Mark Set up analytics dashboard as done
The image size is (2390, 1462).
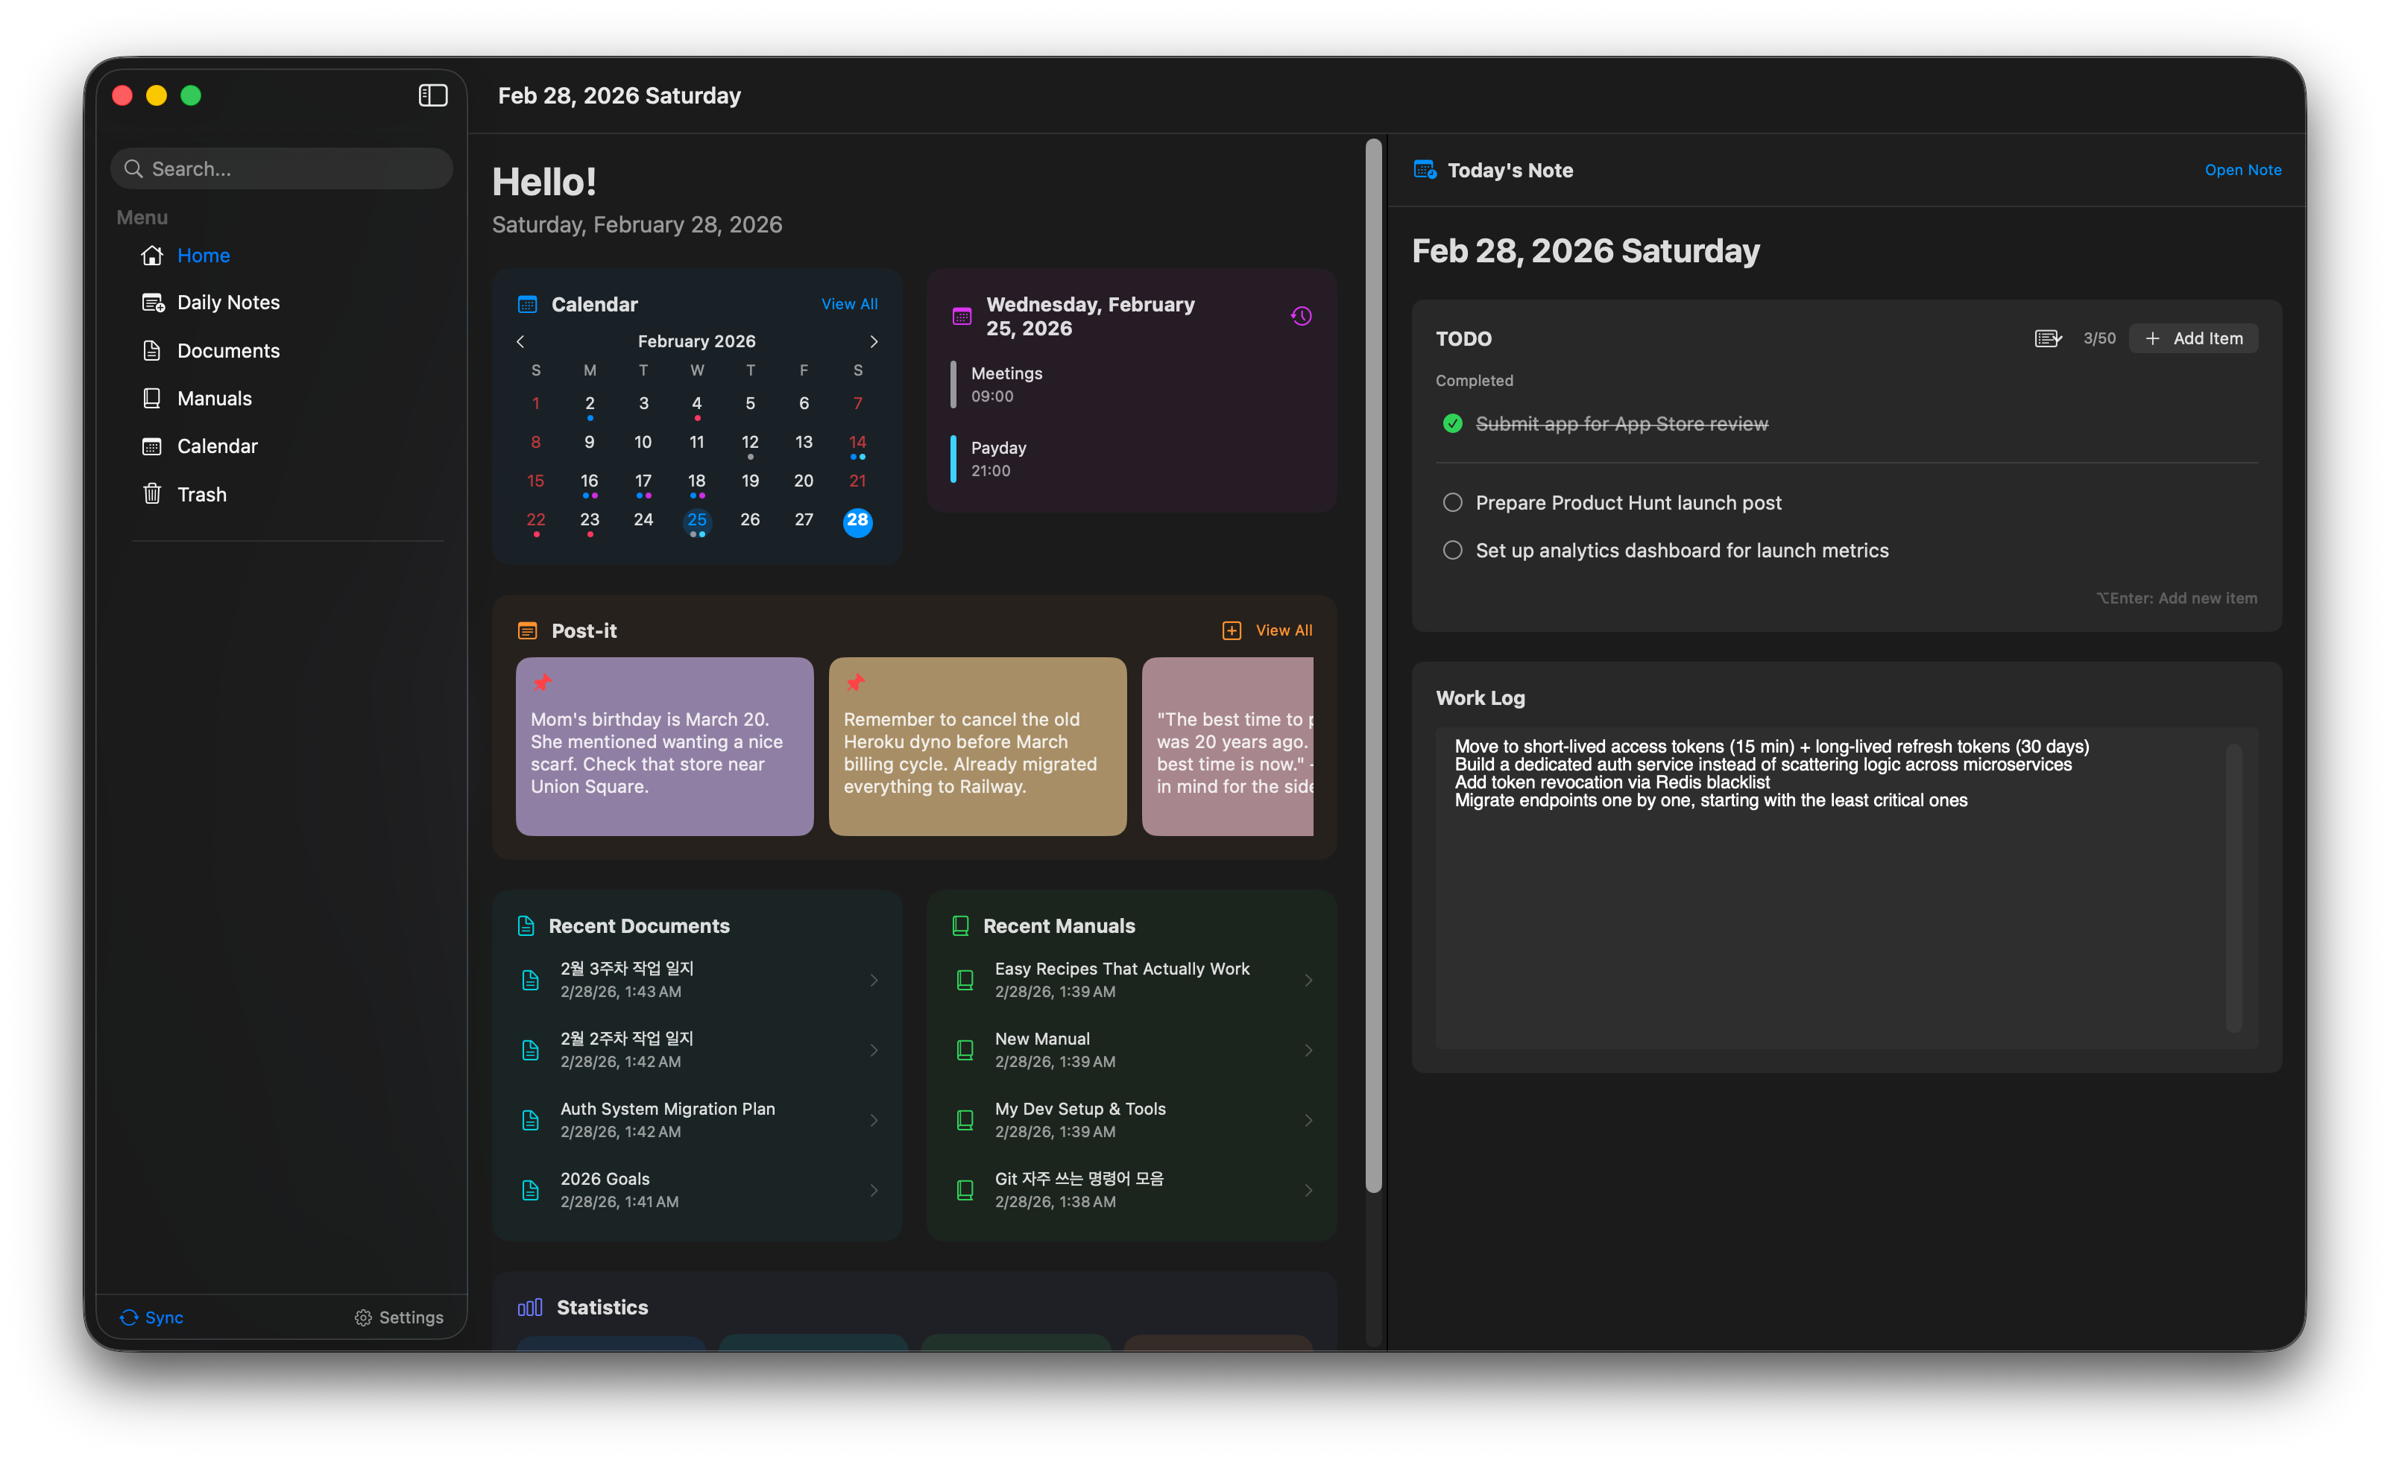pyautogui.click(x=1452, y=550)
